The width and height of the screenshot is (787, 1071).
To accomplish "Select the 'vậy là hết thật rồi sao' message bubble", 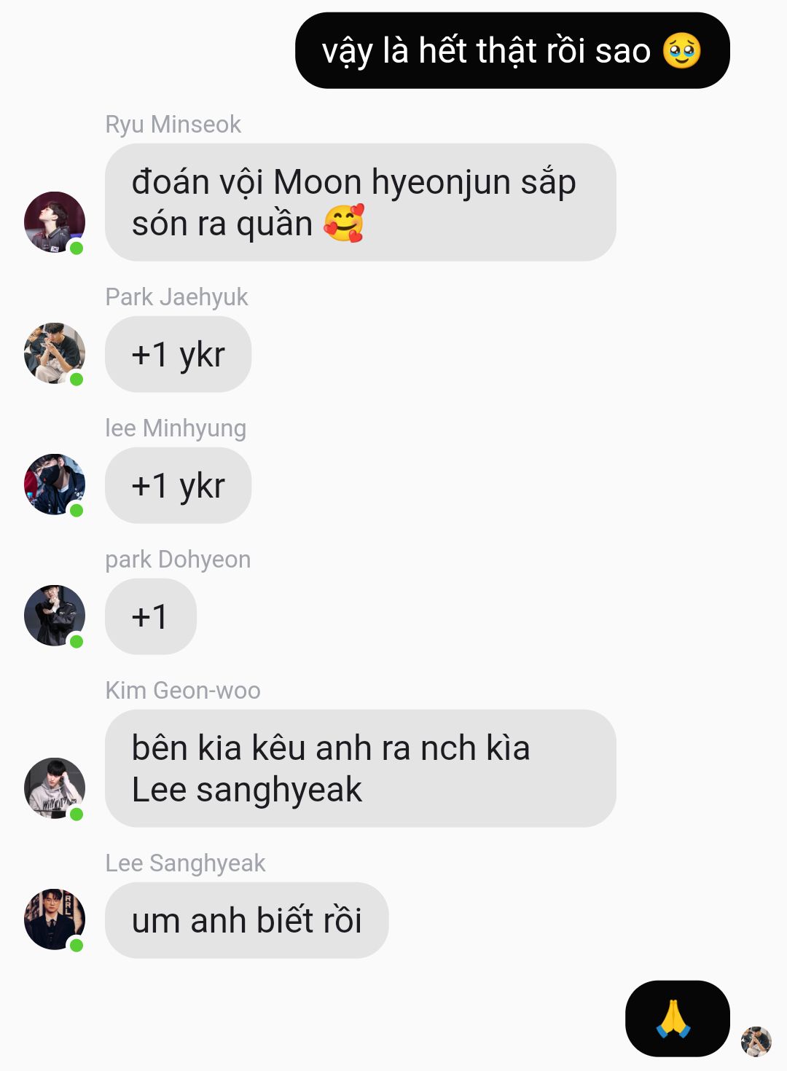I will [x=512, y=50].
